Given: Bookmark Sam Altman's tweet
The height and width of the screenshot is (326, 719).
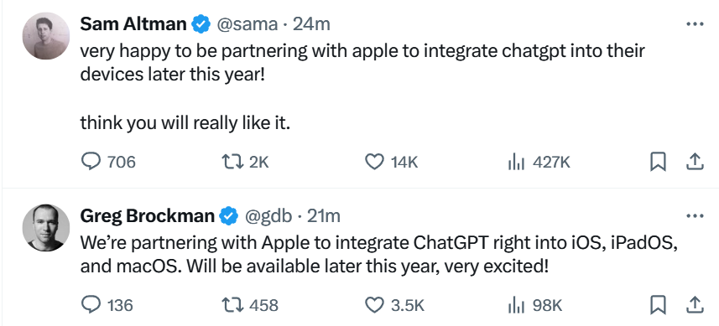Looking at the screenshot, I should (658, 162).
